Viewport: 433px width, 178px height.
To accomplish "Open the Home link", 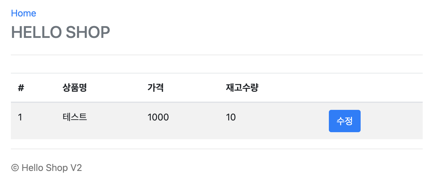I will click(x=24, y=13).
